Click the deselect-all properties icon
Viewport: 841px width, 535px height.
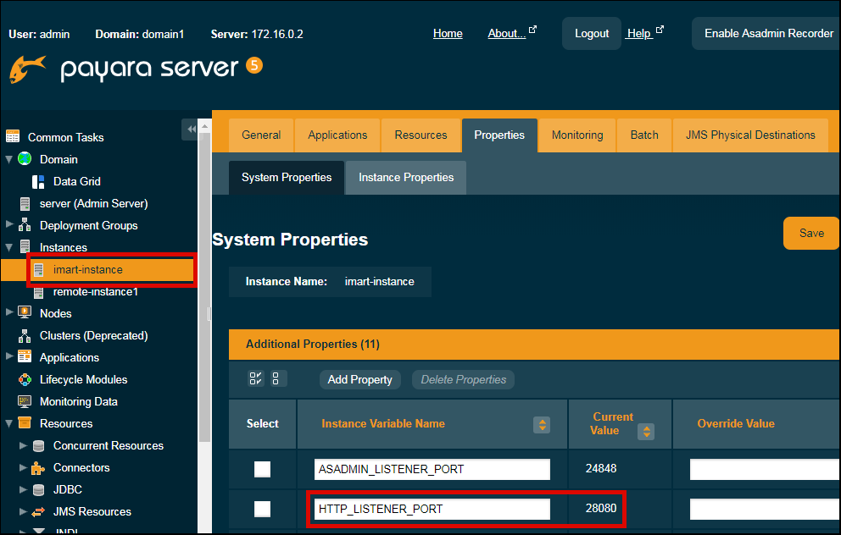click(x=279, y=379)
